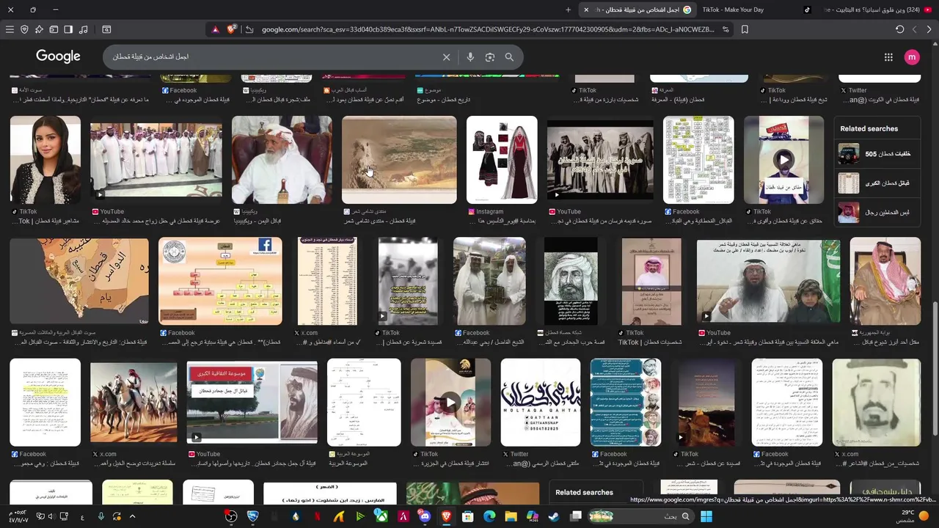This screenshot has height=528, width=939.
Task: Open the Facebook family tree chart image
Action: 698,160
